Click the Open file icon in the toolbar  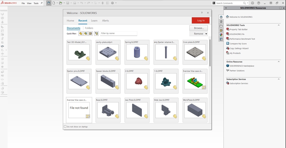(60, 3)
